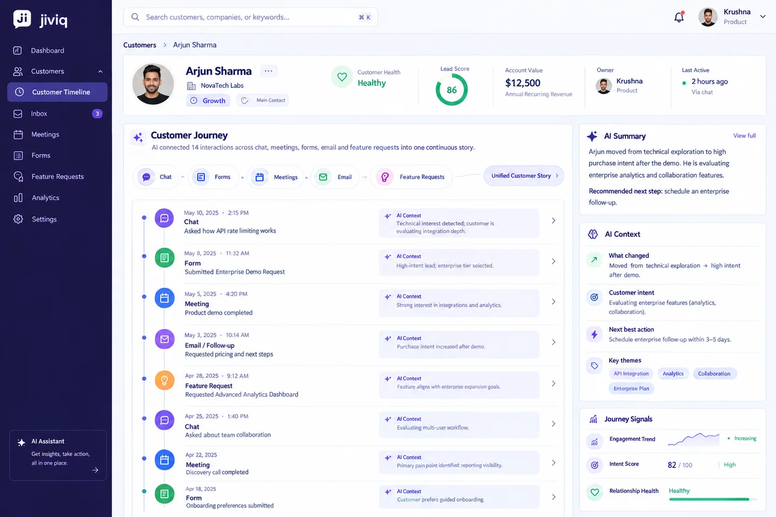Viewport: 776px width, 517px height.
Task: Expand the Apr 28 Feature Request entry
Action: pyautogui.click(x=553, y=383)
